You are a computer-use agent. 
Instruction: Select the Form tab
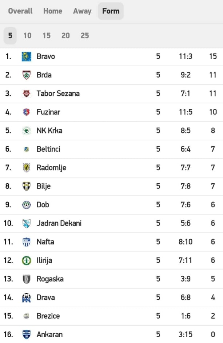tap(111, 11)
